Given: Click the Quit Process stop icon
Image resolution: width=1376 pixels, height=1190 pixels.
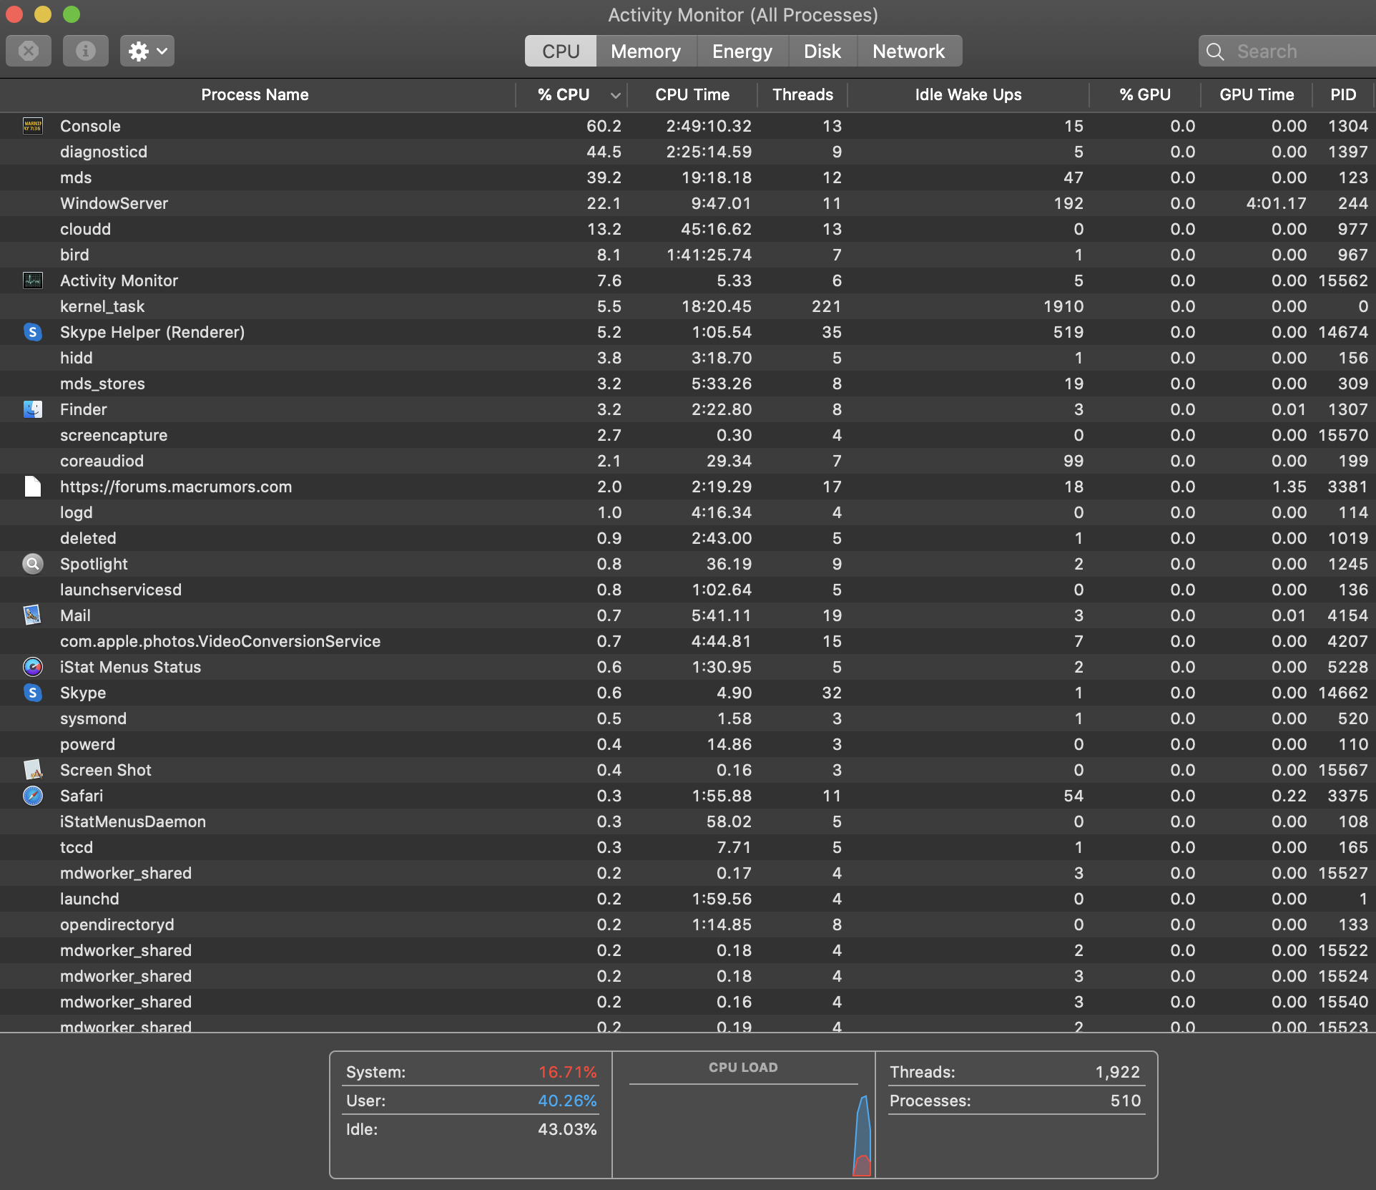Looking at the screenshot, I should (x=29, y=51).
